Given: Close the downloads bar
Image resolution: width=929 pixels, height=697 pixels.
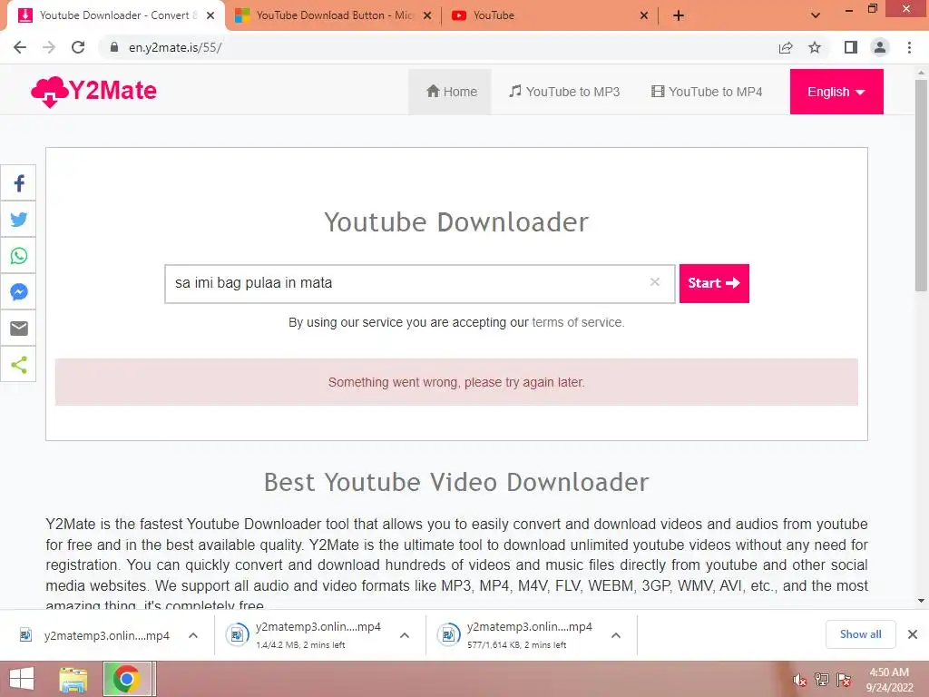Looking at the screenshot, I should pyautogui.click(x=913, y=634).
